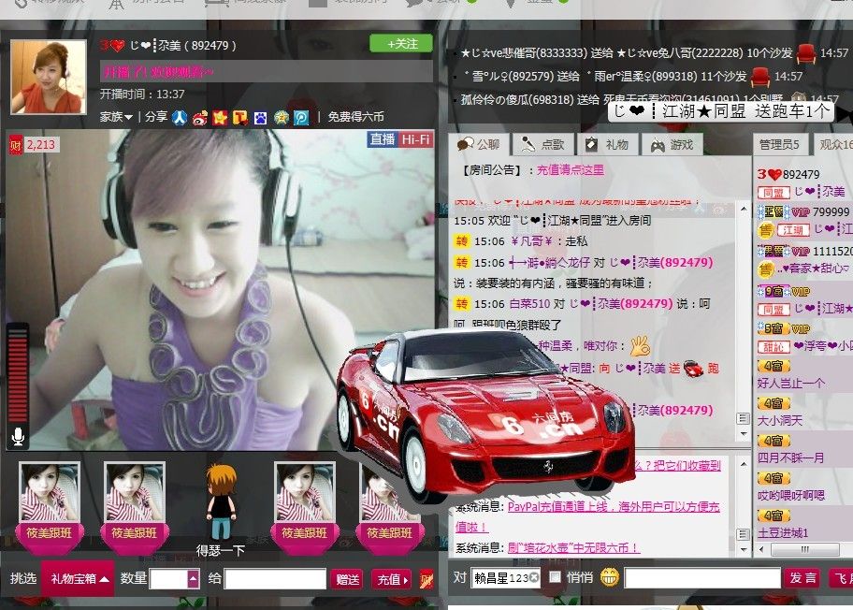Image resolution: width=853 pixels, height=610 pixels.
Task: Click the 售 badge next to 江湖 user
Action: point(766,231)
